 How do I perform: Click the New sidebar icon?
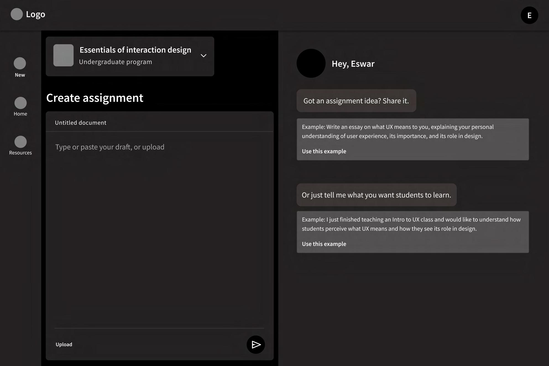click(x=20, y=63)
